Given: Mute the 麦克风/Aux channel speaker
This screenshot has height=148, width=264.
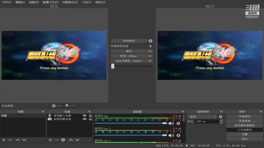Looking at the screenshot, I should coord(171,123).
